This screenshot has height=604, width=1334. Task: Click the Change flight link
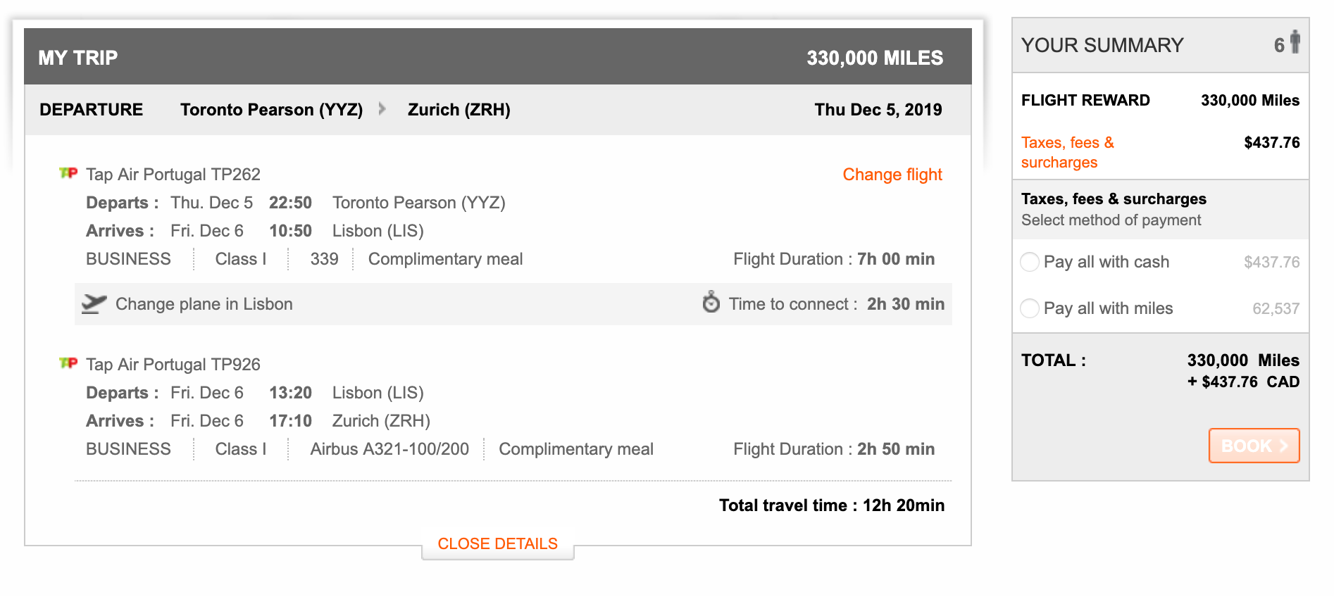click(892, 175)
